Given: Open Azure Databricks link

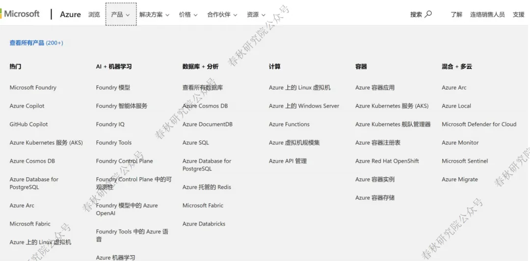Looking at the screenshot, I should tap(204, 224).
